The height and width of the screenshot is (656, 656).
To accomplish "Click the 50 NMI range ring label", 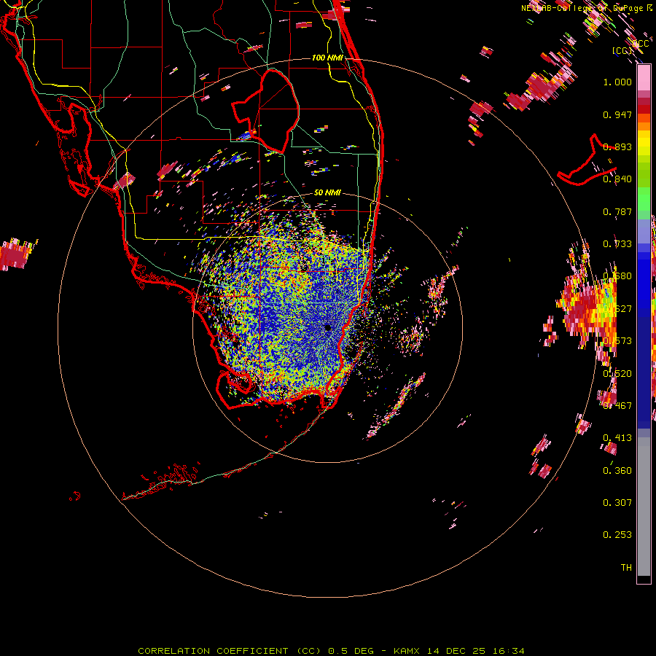I will pos(327,192).
